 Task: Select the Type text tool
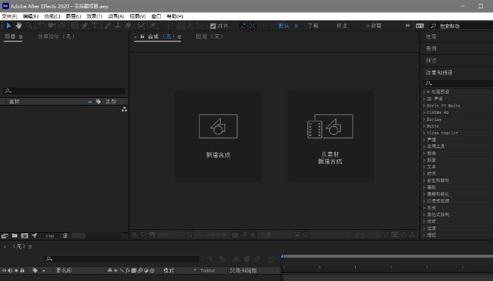(x=95, y=26)
